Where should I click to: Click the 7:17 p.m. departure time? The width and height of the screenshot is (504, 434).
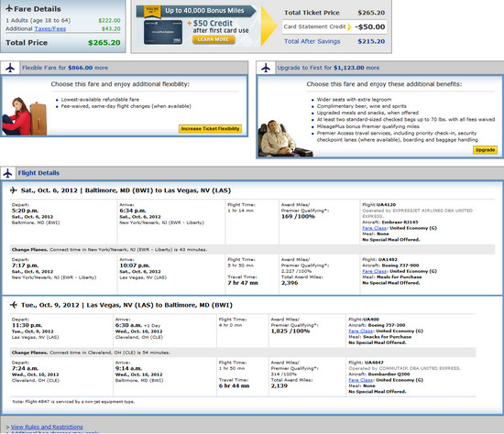click(25, 266)
